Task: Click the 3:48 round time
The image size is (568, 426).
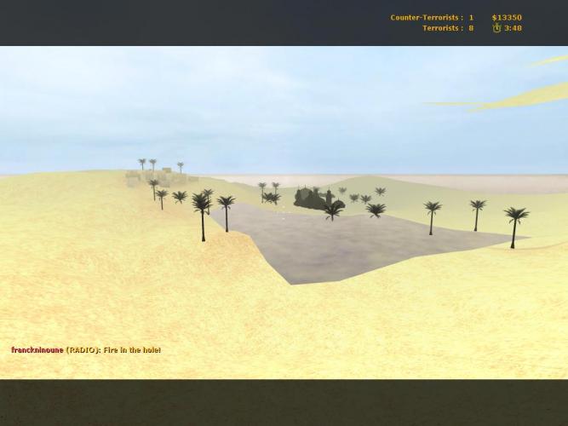Action: pyautogui.click(x=513, y=28)
